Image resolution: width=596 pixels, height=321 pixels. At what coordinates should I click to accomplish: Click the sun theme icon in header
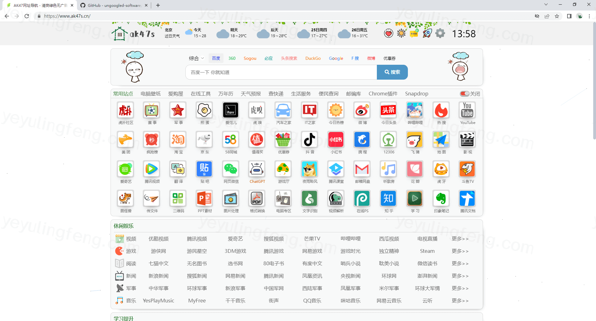[401, 33]
